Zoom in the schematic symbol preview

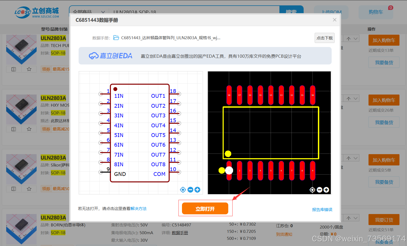(197, 190)
